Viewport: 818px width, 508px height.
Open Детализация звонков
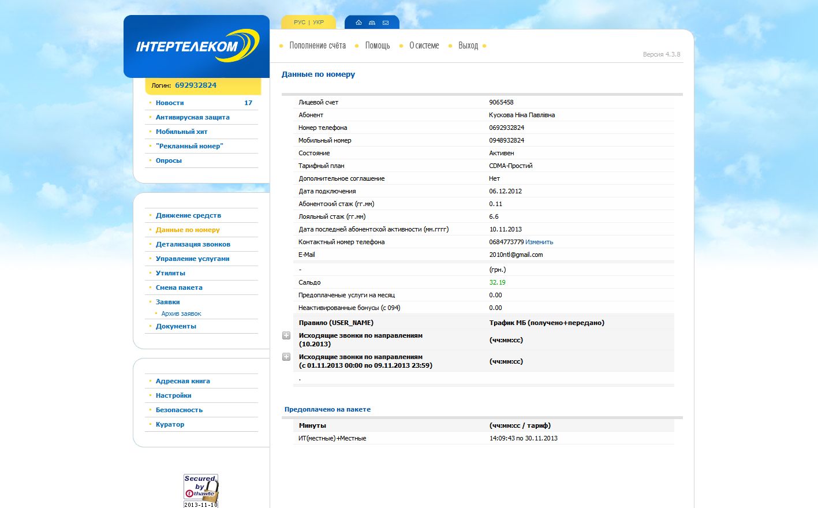click(193, 244)
